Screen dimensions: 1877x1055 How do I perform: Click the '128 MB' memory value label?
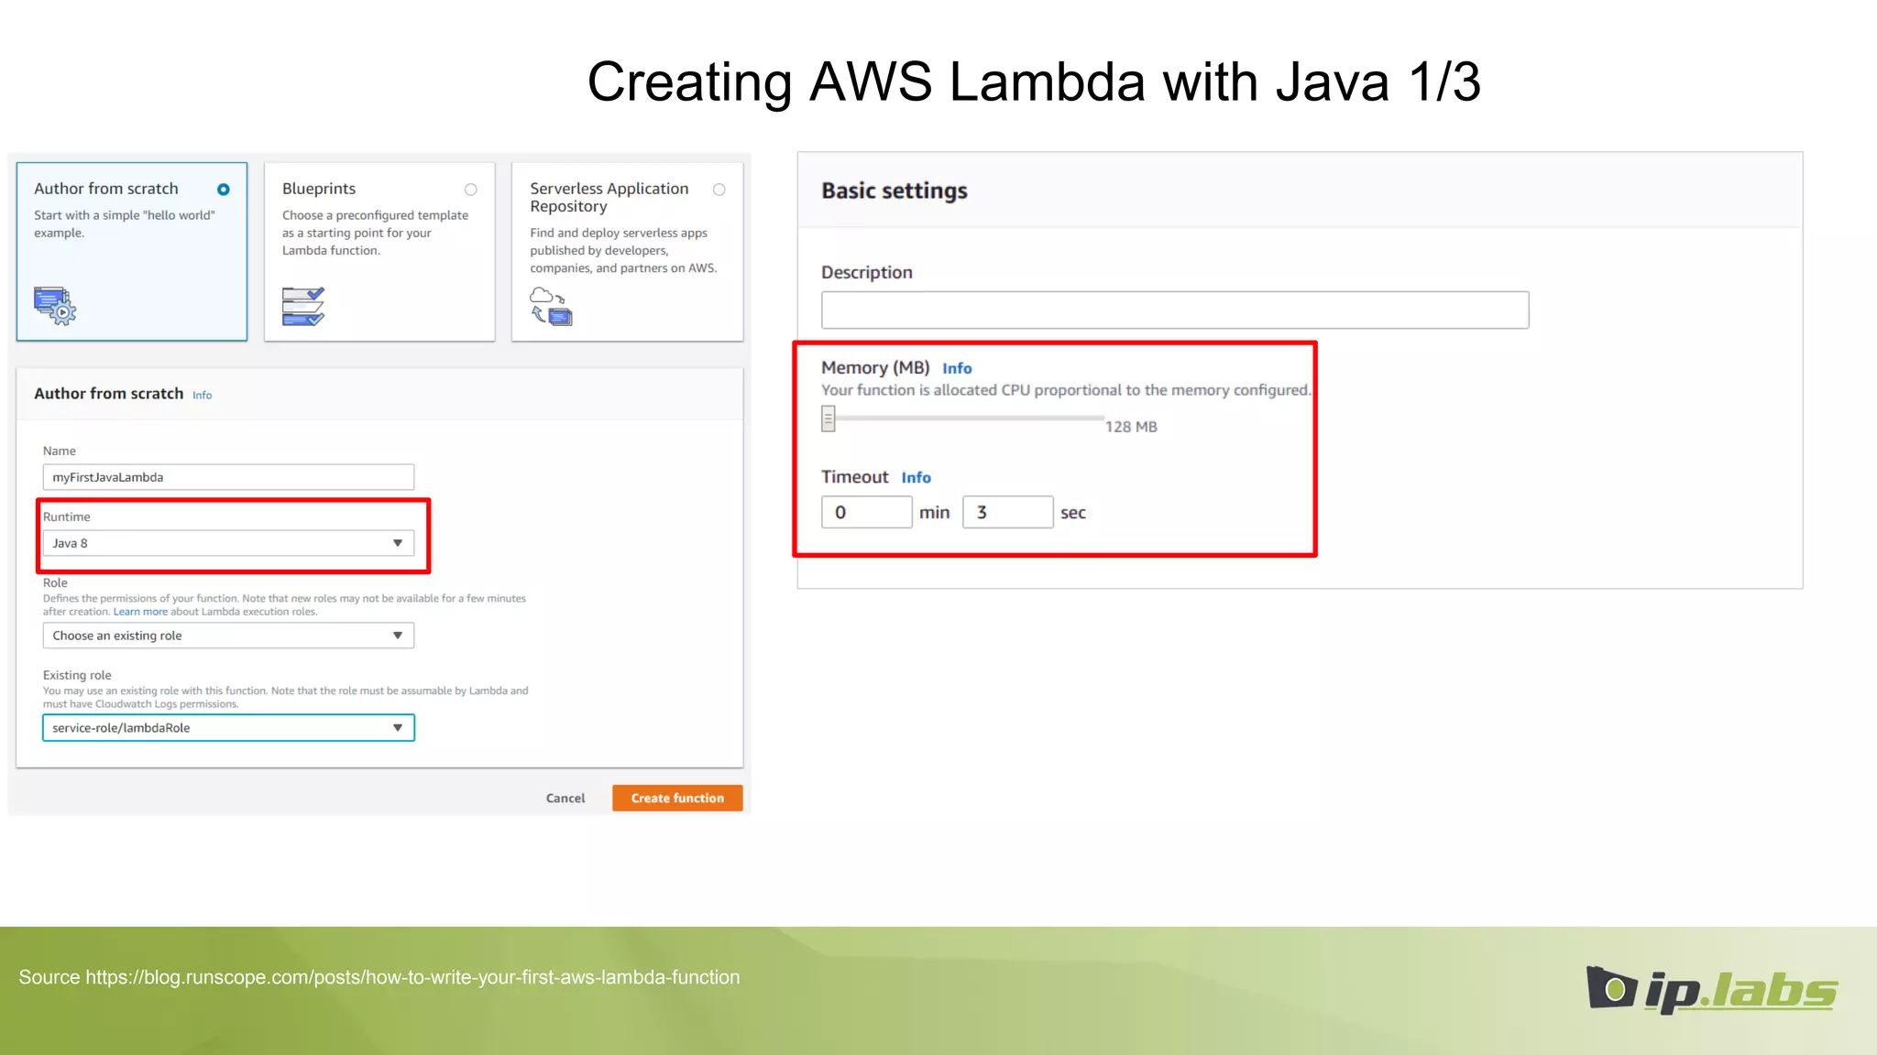point(1131,427)
